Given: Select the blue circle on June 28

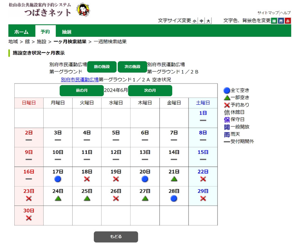Looking at the screenshot, I should [x=174, y=198].
